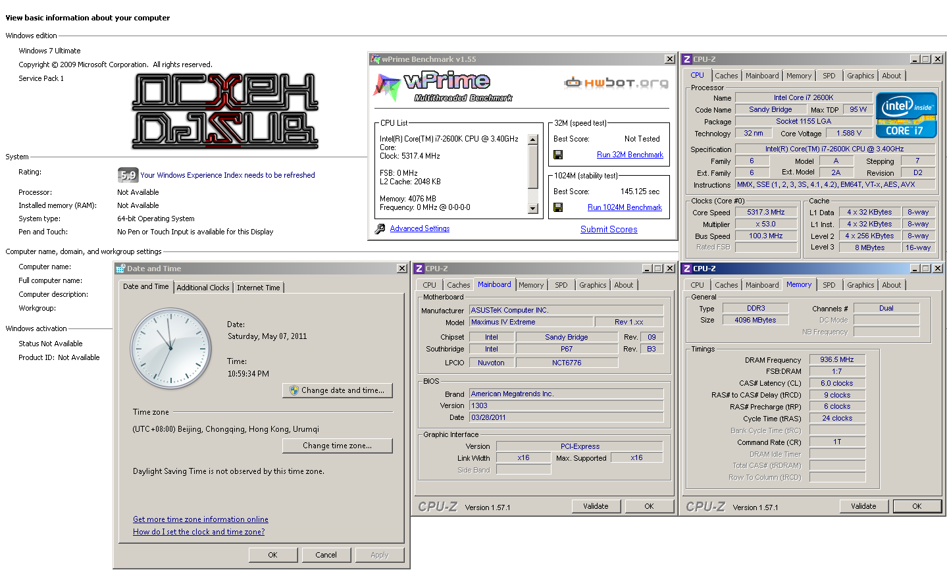Click Cancel in Date and Time dialog
This screenshot has width=947, height=570.
tap(326, 555)
